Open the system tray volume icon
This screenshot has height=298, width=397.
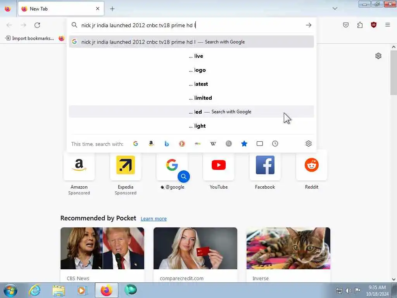349,291
